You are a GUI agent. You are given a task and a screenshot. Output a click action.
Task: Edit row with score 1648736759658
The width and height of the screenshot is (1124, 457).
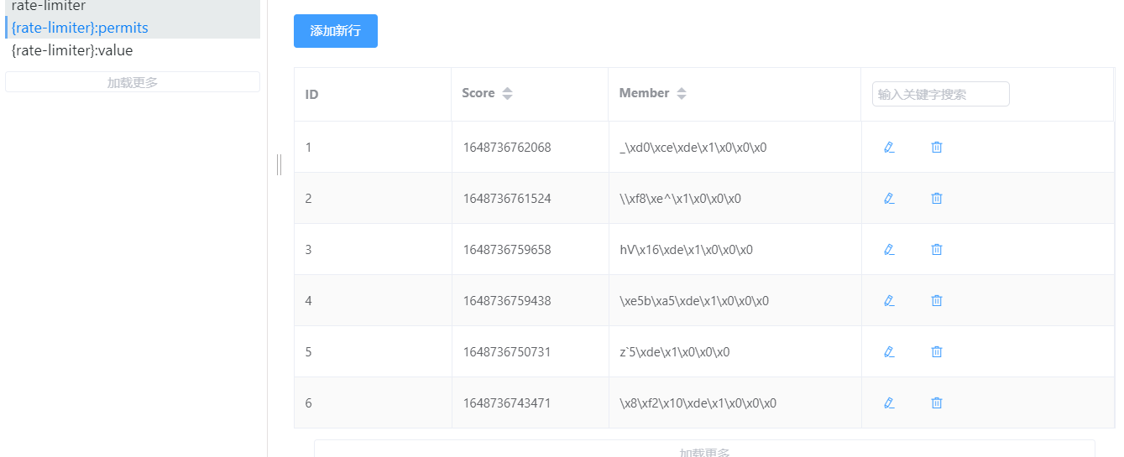click(889, 250)
